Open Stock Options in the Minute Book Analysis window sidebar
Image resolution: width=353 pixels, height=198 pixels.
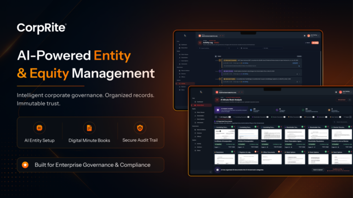pyautogui.click(x=199, y=119)
